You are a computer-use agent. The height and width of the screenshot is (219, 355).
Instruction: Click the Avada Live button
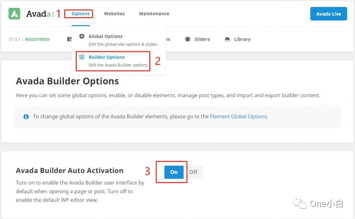pyautogui.click(x=328, y=14)
